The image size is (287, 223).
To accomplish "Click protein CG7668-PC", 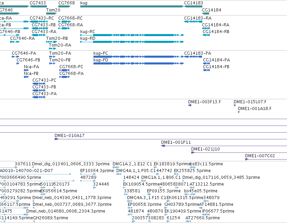I will (65, 70).
